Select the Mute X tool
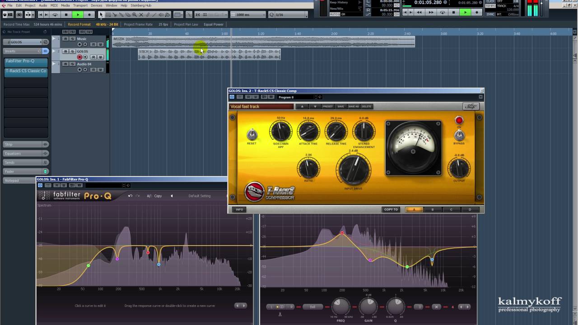 coord(141,15)
